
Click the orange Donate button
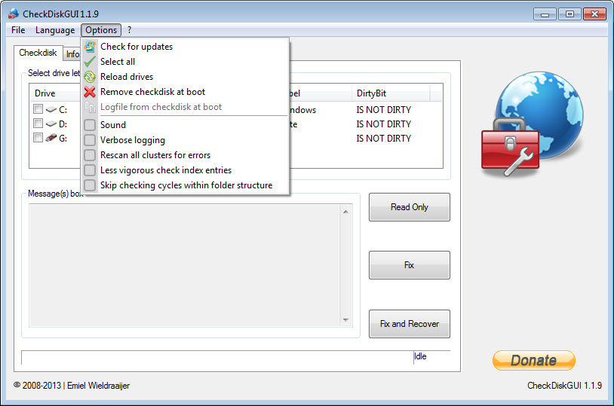(533, 360)
